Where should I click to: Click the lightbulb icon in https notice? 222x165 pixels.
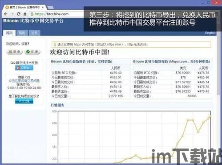pyautogui.click(x=55, y=44)
